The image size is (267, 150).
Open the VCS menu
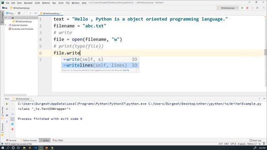68,3
